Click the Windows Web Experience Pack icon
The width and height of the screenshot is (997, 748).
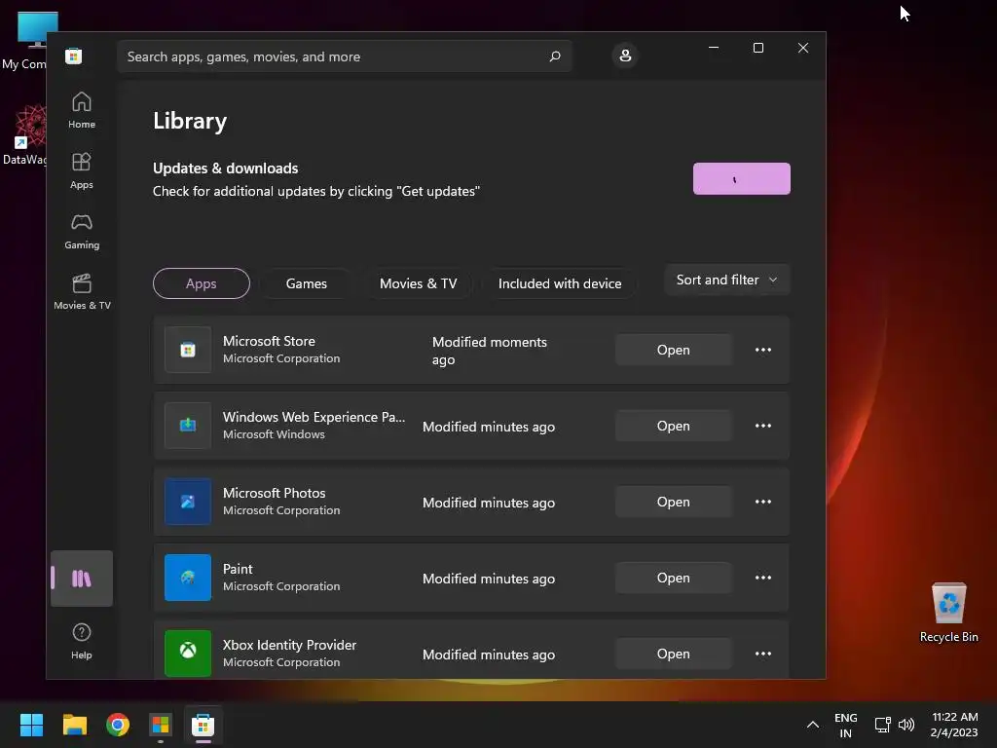(x=188, y=426)
